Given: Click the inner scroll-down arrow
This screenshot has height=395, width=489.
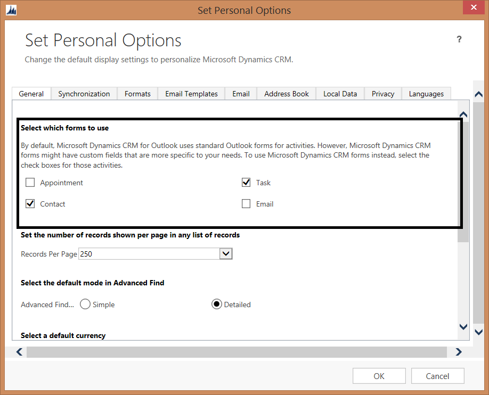Looking at the screenshot, I should [463, 326].
